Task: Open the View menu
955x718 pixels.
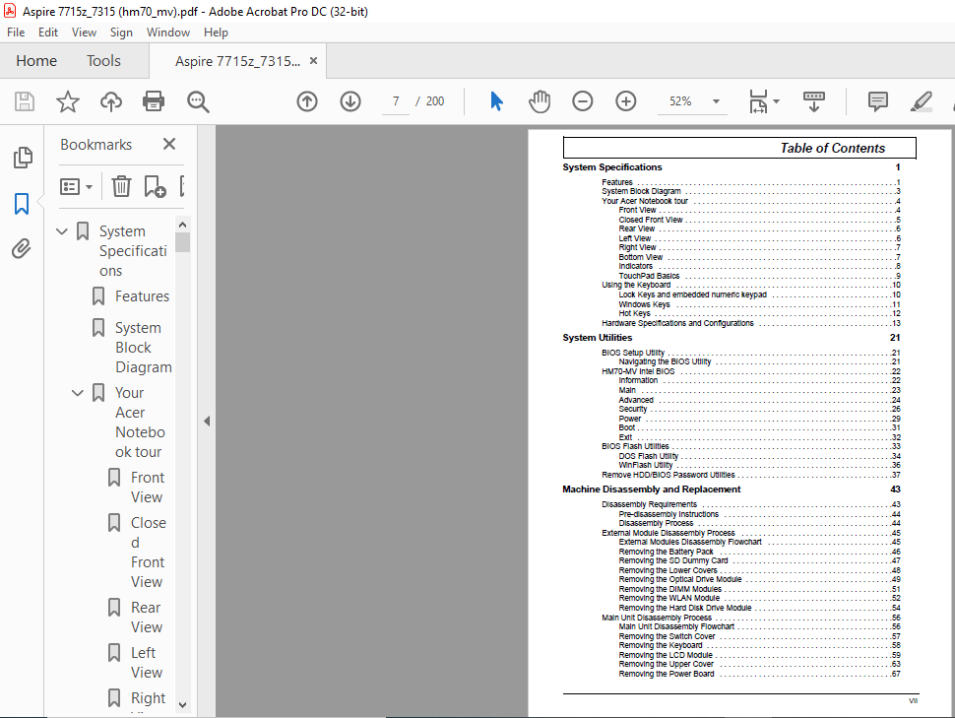Action: pyautogui.click(x=84, y=33)
